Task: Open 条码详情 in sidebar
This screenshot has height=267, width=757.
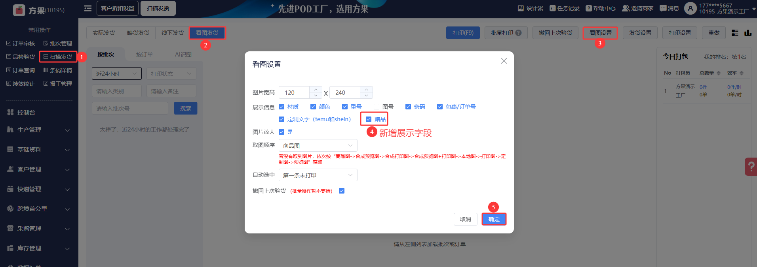Action: pos(58,70)
